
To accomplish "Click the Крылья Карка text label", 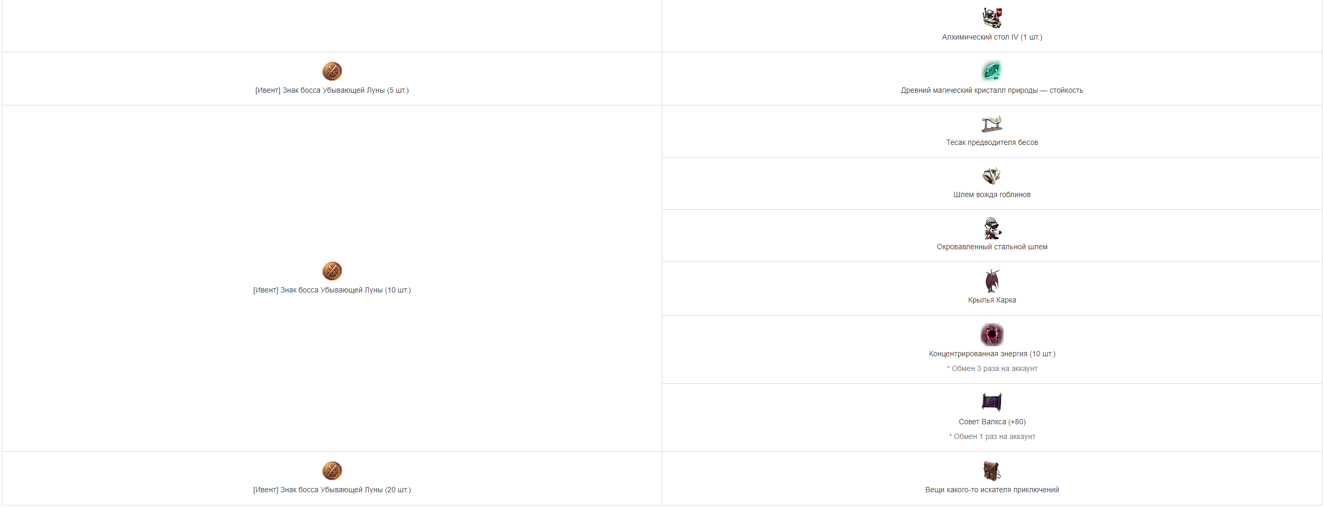I will (x=992, y=300).
